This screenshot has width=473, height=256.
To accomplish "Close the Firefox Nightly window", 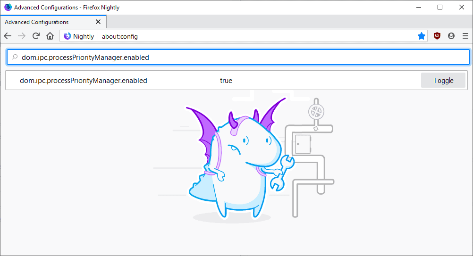I will (462, 7).
